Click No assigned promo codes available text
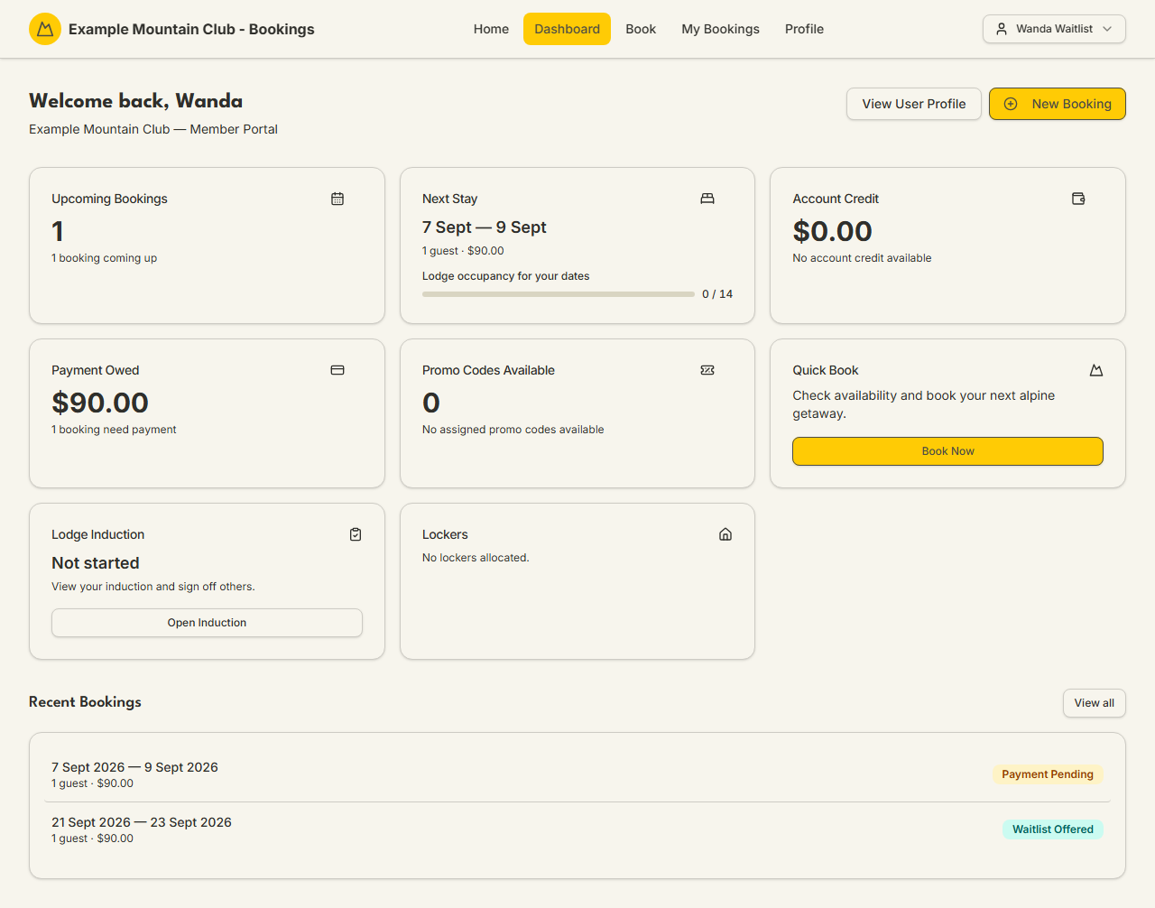Viewport: 1155px width, 908px height. coord(513,430)
